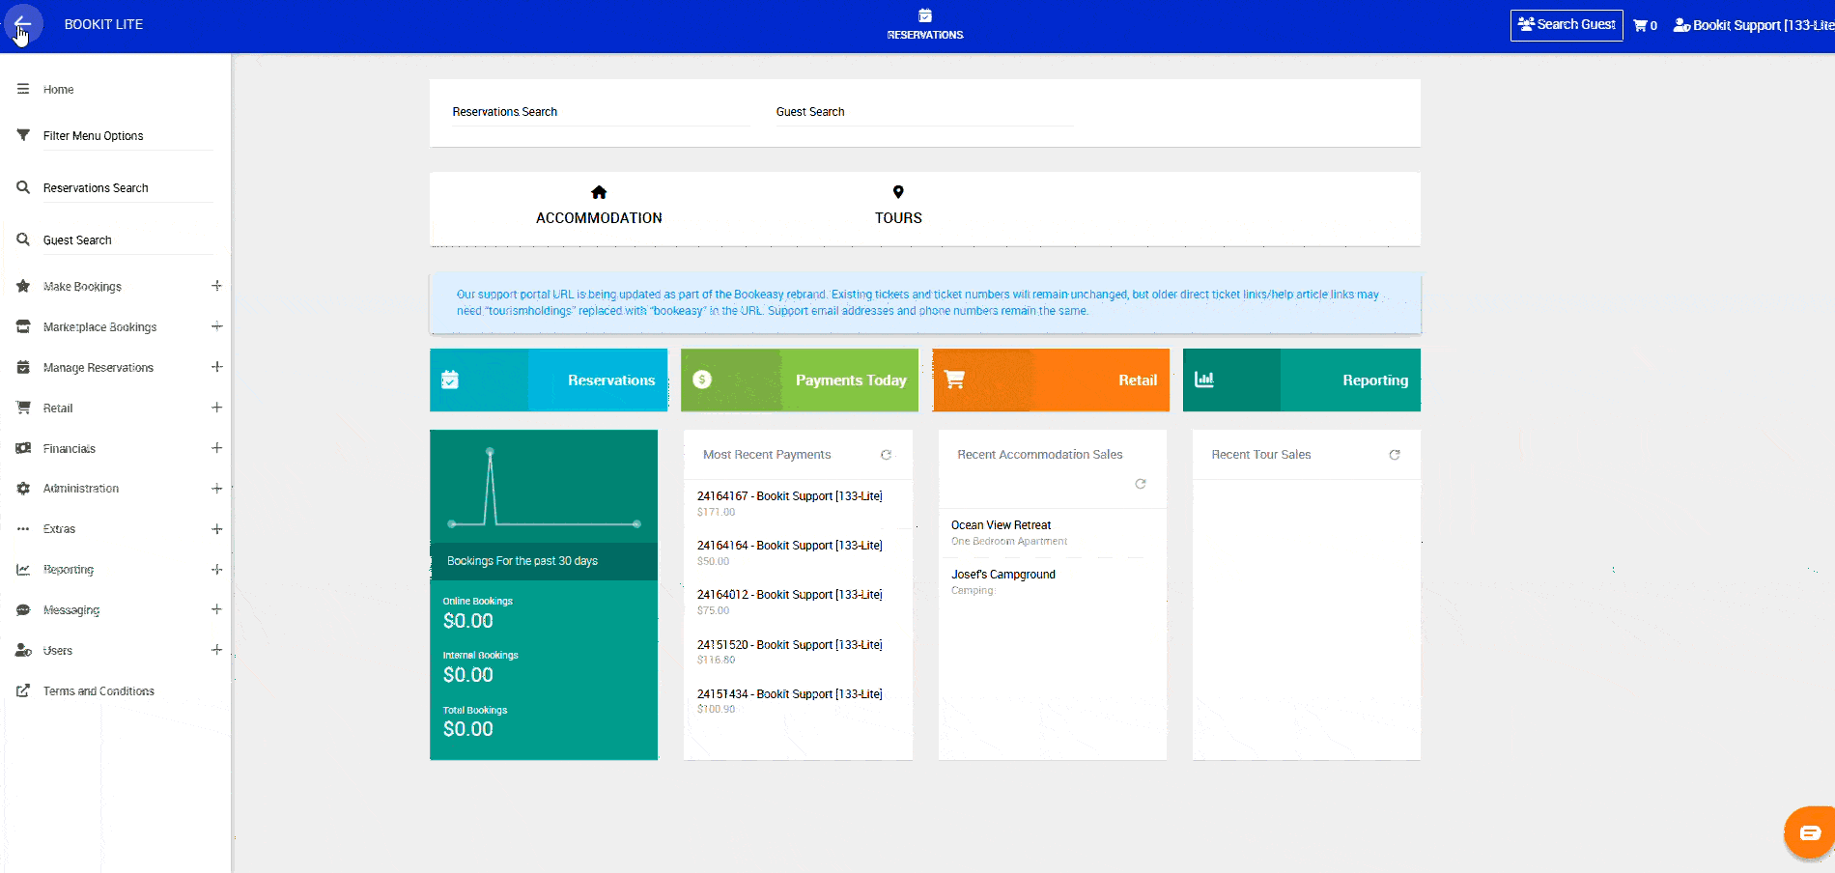Open the orange Retail tile

(1051, 380)
